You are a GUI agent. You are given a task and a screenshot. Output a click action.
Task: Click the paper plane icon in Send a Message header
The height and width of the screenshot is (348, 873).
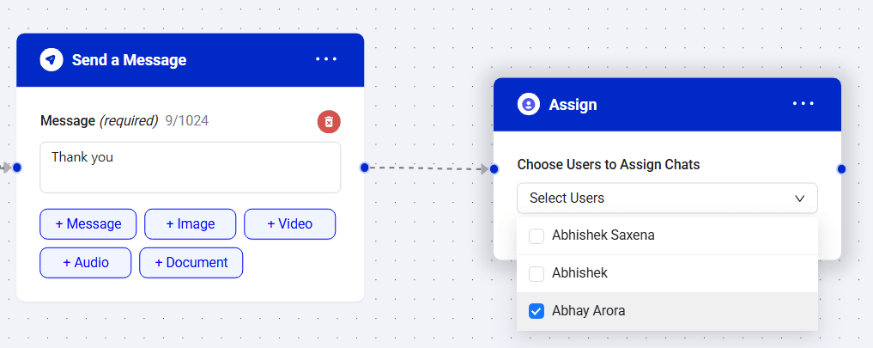pos(52,59)
